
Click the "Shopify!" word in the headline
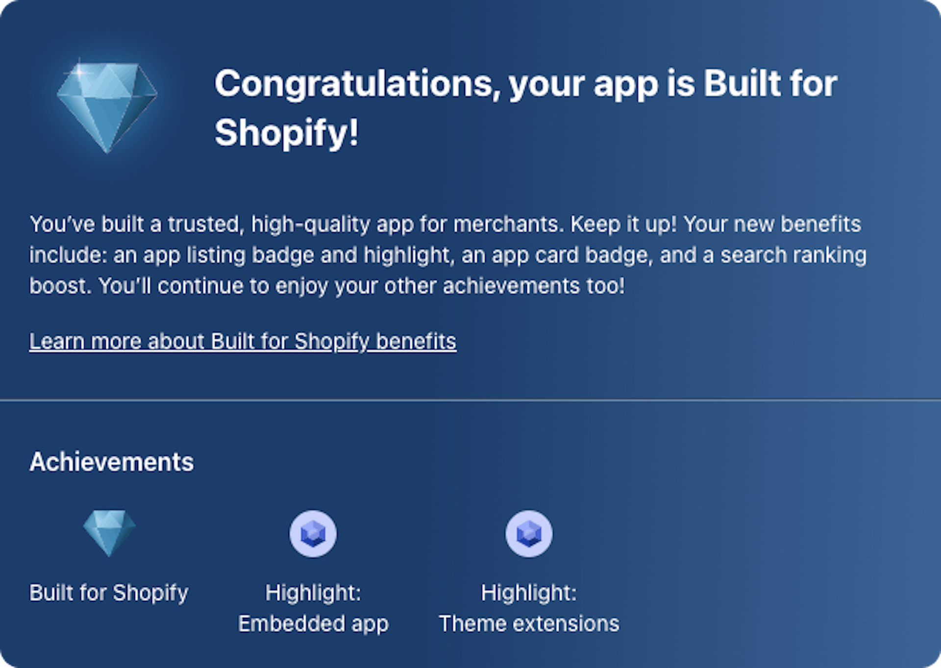coord(287,133)
